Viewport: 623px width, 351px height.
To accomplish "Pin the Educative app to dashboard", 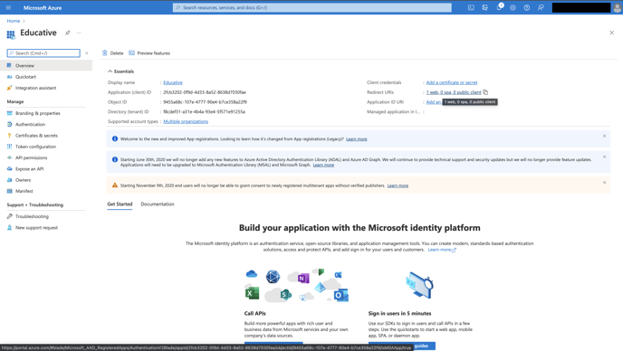I will 68,33.
